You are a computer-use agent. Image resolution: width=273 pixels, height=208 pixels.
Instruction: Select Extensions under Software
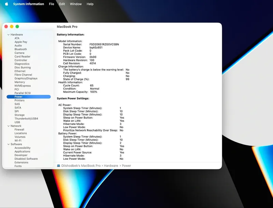pyautogui.click(x=21, y=162)
